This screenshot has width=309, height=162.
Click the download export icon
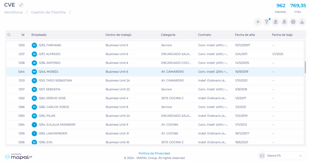302,22
